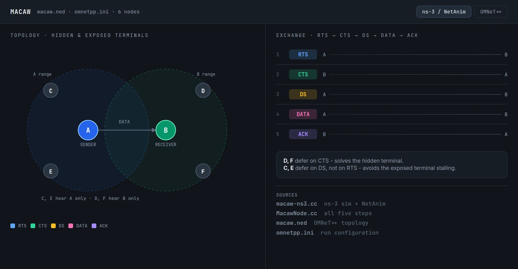
Task: Click the RECEIVER caption under node B
Action: [166, 145]
